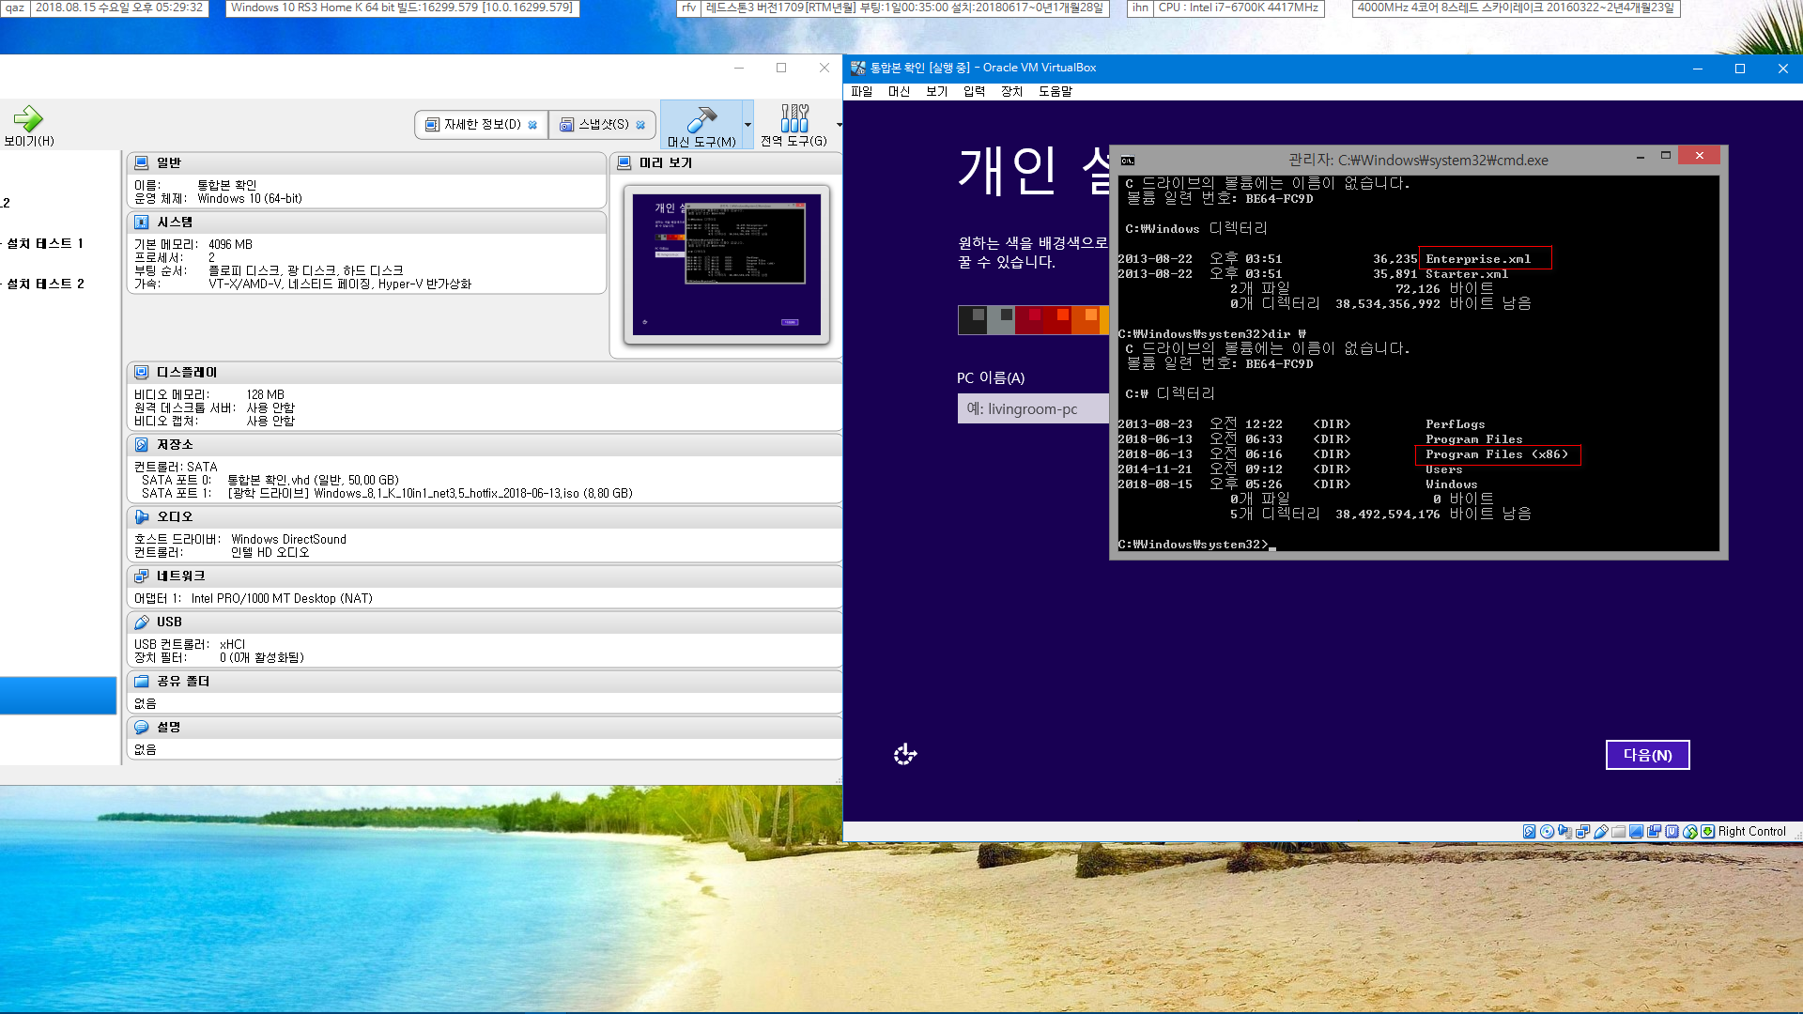
Task: Pick the orange color swatch
Action: (1086, 320)
